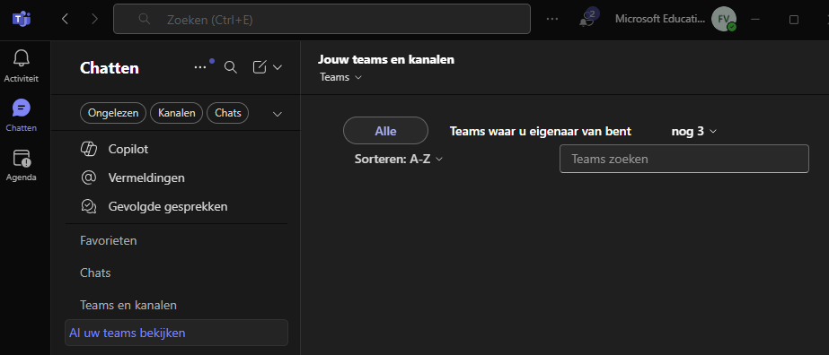Viewport: 829px width, 355px height.
Task: Toggle the Kanalen filter chip
Action: click(177, 113)
